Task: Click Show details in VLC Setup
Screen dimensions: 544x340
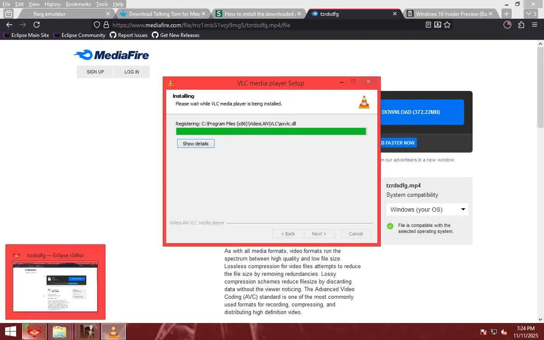Action: click(x=195, y=144)
